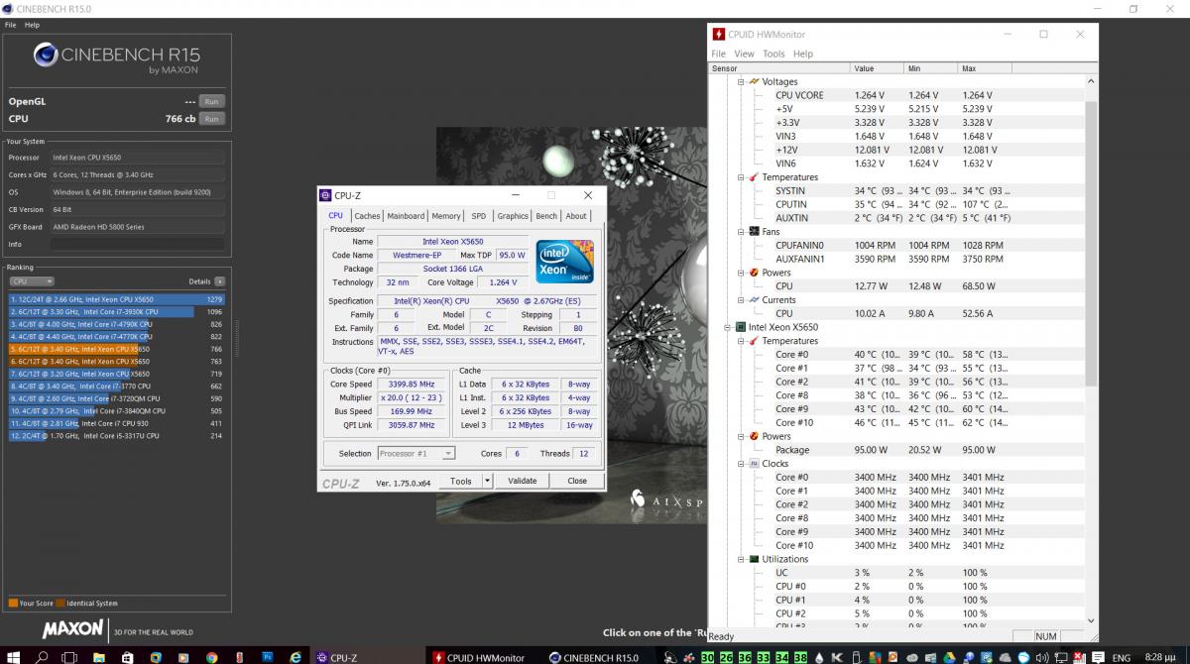This screenshot has height=664, width=1190.
Task: Click the HWMonitor scrollbar down arrow
Action: coord(1092,621)
